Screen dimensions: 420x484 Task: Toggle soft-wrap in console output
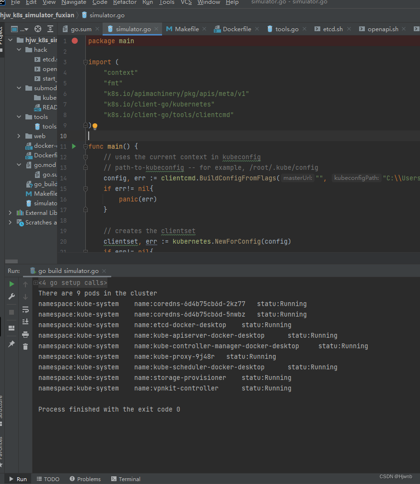tap(25, 309)
